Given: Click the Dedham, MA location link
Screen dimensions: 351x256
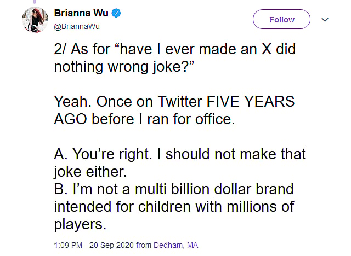Looking at the screenshot, I should (177, 246).
